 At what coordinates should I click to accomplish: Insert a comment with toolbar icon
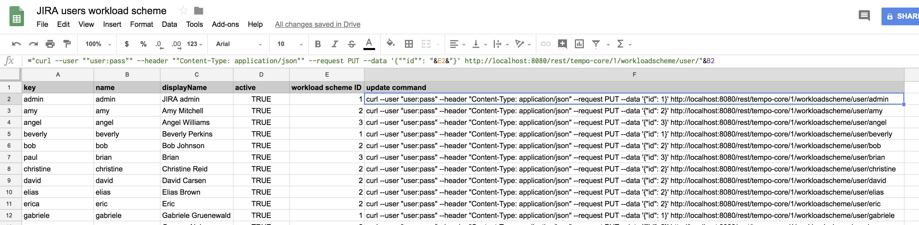point(562,44)
